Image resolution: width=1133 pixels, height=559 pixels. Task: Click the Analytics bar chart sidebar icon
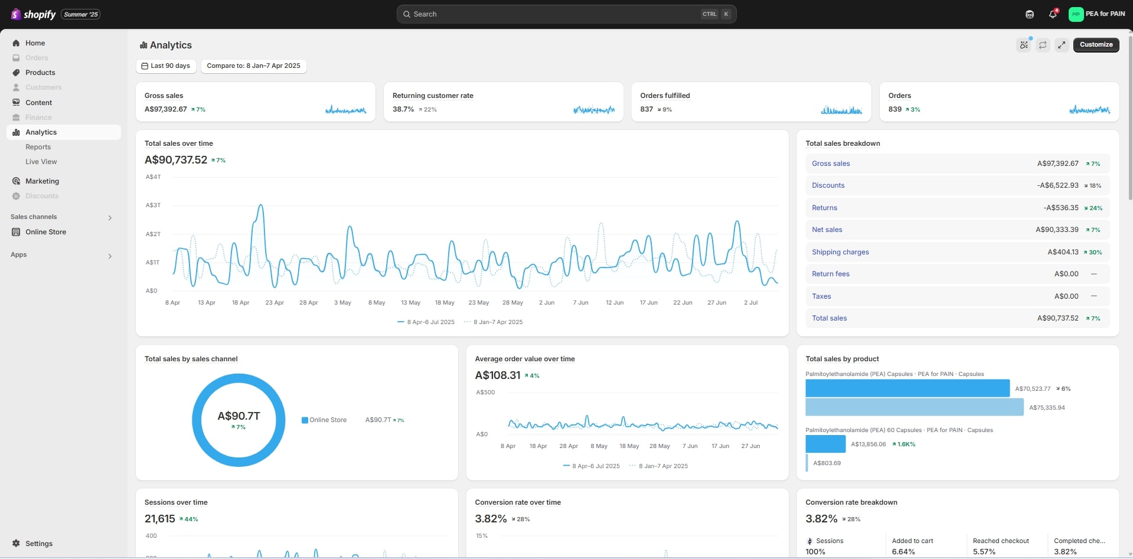coord(16,132)
